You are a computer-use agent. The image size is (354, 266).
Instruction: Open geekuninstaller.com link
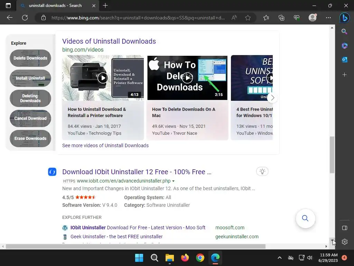pyautogui.click(x=237, y=237)
